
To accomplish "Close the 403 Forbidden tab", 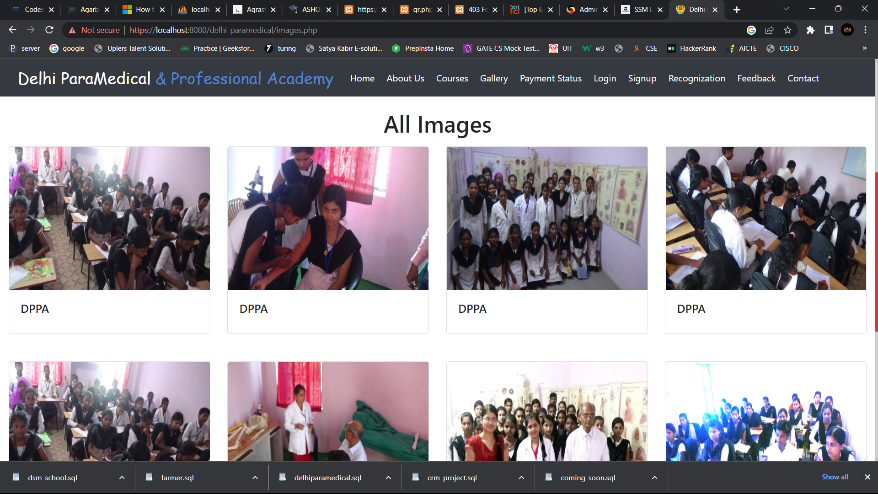I will [x=495, y=10].
